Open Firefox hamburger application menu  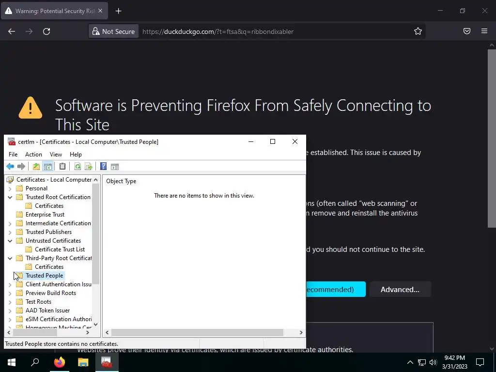(484, 31)
